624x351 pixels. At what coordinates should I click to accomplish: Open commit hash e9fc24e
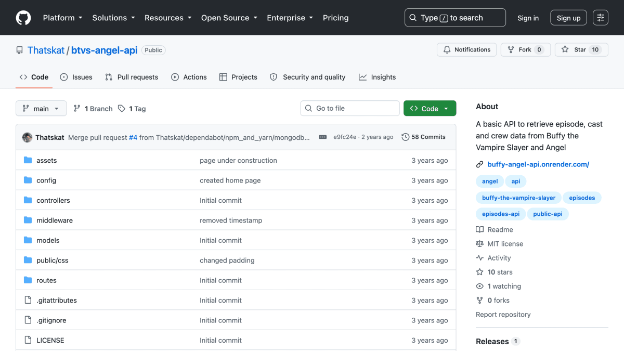tap(345, 137)
